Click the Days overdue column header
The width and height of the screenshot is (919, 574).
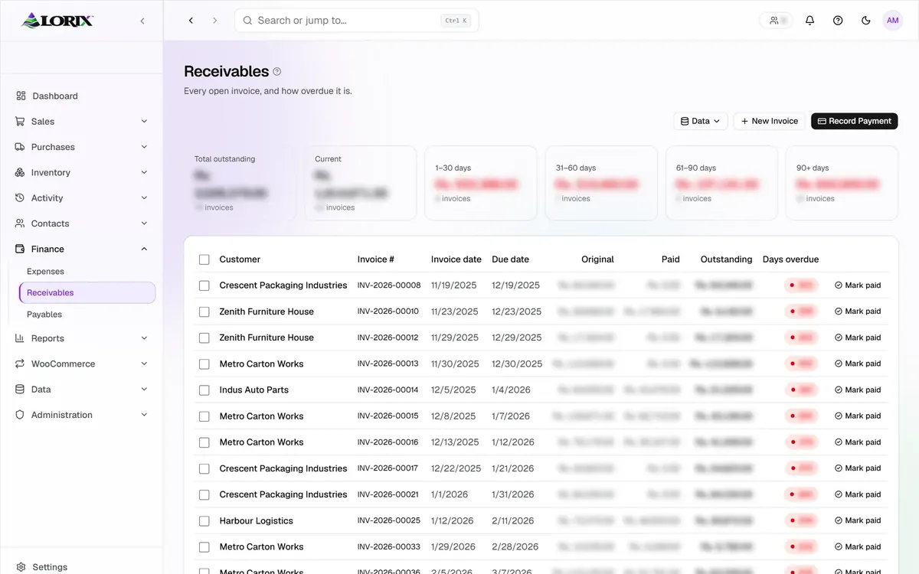click(x=790, y=259)
